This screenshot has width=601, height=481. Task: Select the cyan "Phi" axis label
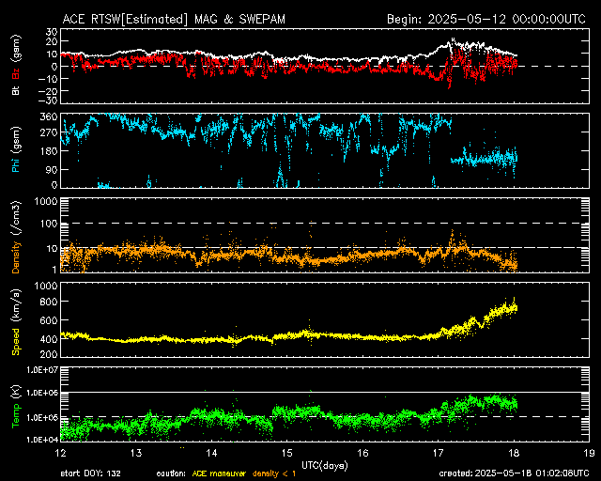16,163
